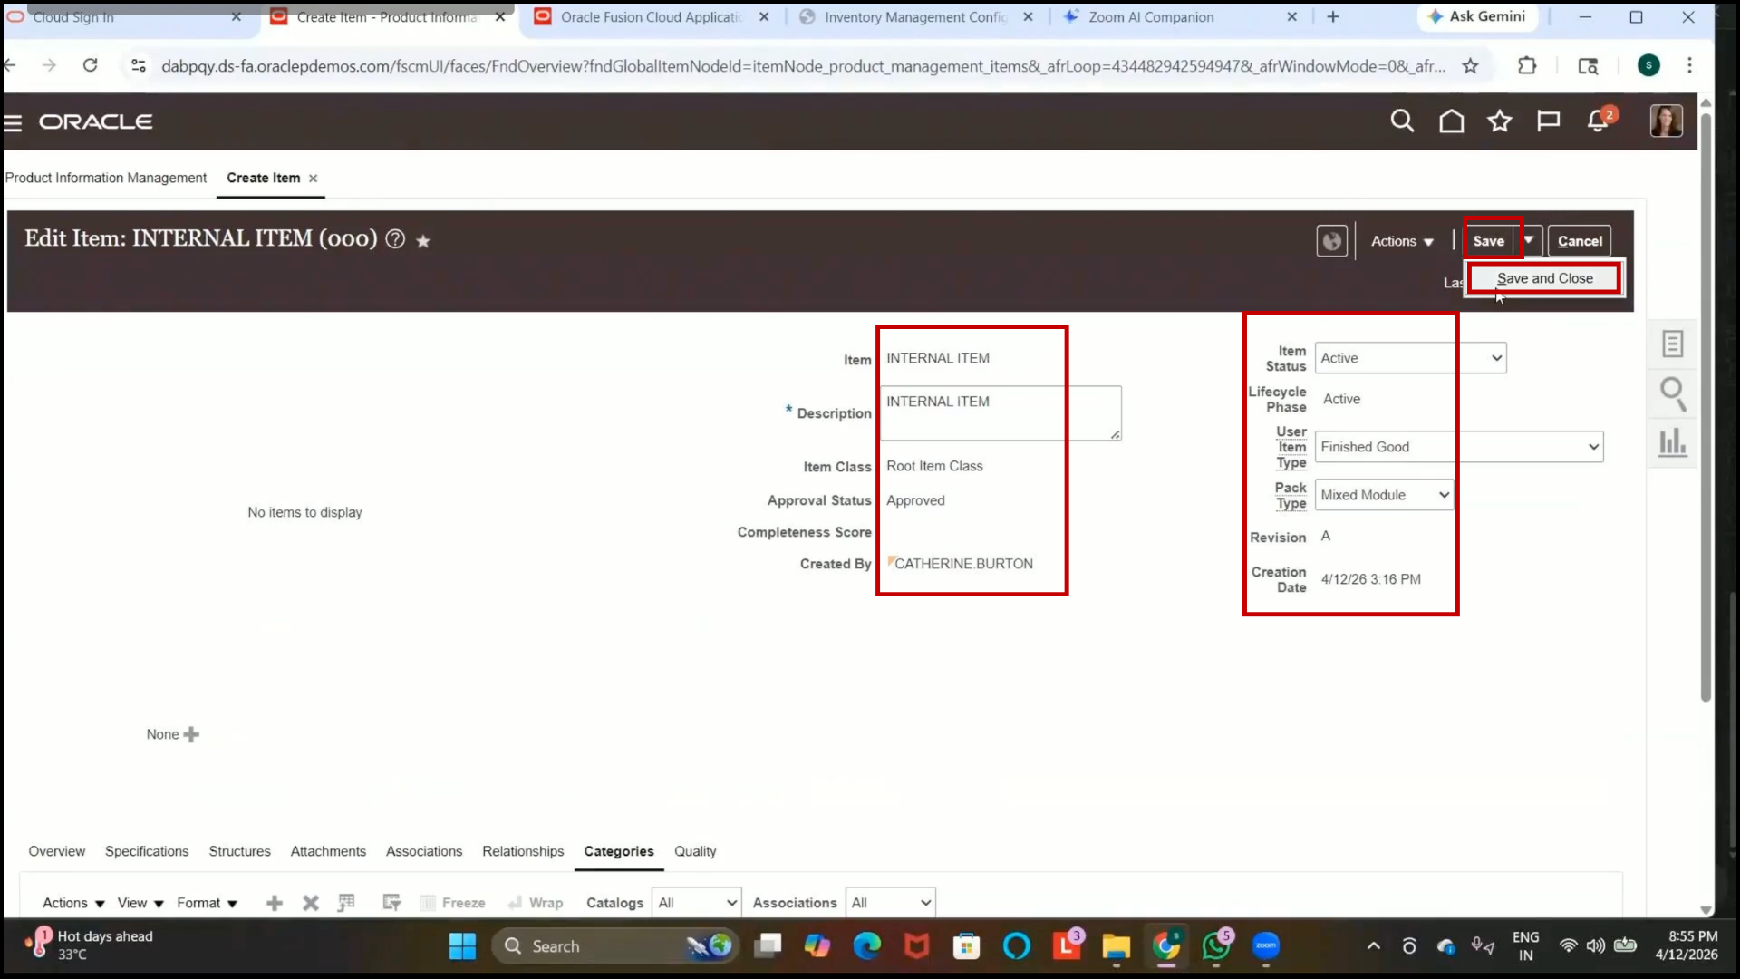Viewport: 1740px width, 979px height.
Task: Open the side panel search magnifier
Action: click(x=1673, y=394)
